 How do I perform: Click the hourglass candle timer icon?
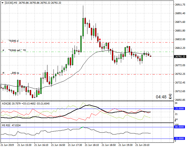click(170, 96)
